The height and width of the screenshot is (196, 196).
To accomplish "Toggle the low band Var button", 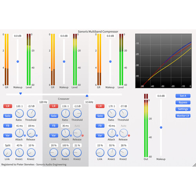I will pos(8,135).
